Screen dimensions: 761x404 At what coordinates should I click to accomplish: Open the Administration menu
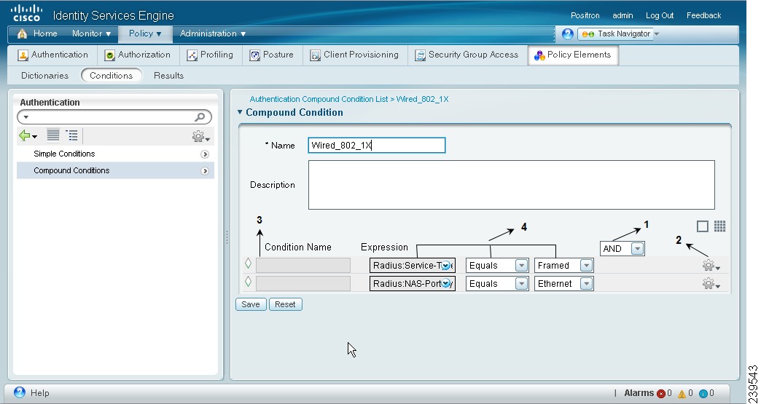213,33
